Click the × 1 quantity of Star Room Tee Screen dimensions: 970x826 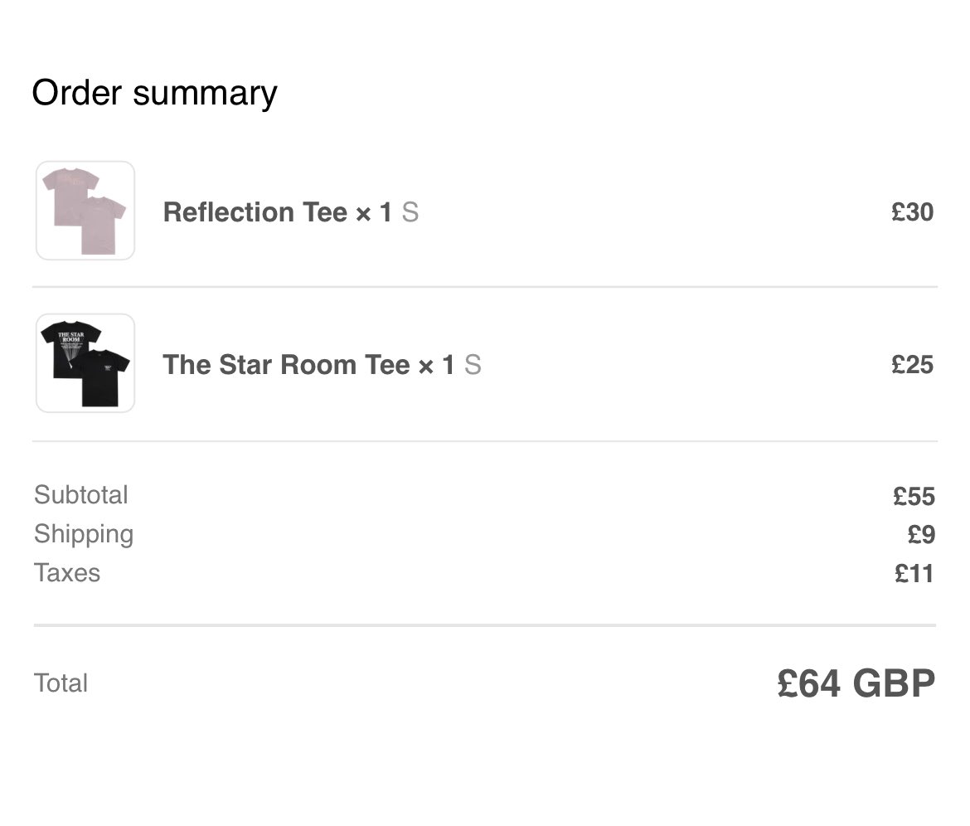[436, 364]
